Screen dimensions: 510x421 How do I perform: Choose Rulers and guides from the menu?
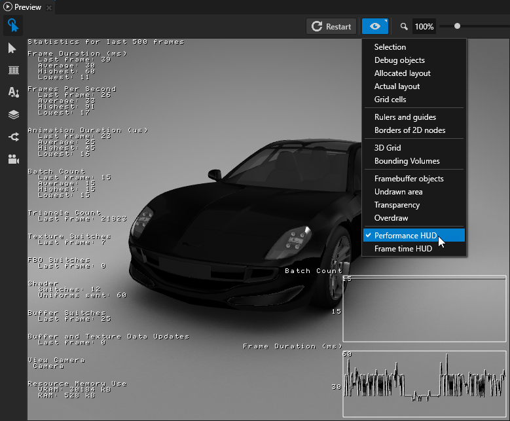pos(405,117)
